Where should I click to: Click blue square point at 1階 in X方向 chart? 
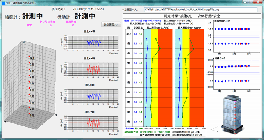click(x=146, y=117)
